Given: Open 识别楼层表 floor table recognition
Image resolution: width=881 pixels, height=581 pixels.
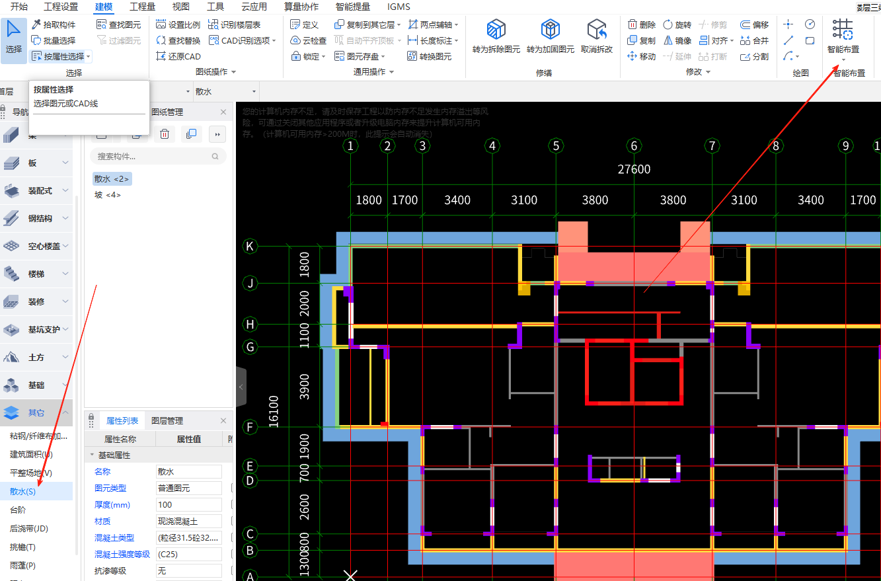Looking at the screenshot, I should (x=235, y=24).
